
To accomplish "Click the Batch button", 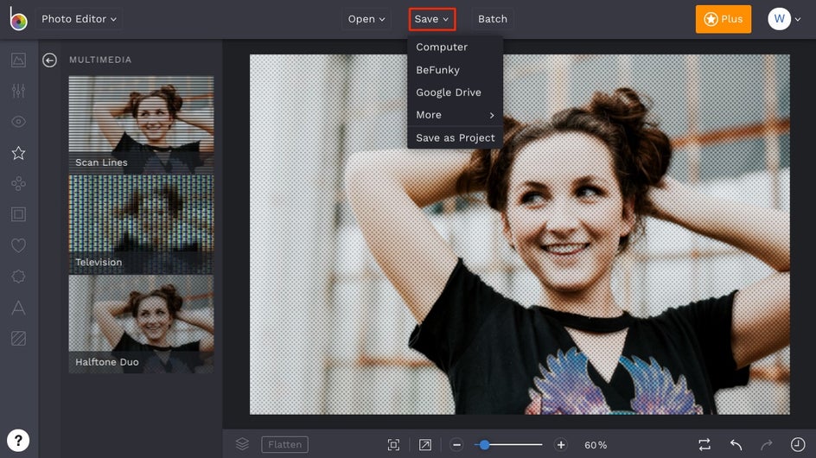I will tap(493, 19).
